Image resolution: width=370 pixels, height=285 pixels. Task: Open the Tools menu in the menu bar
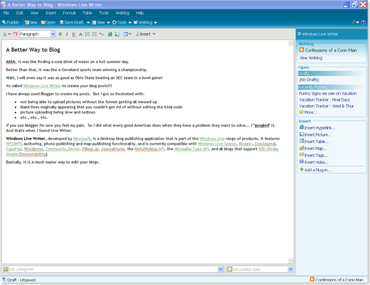click(x=104, y=13)
